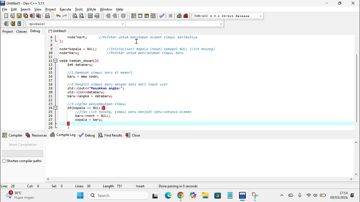Select the [*] Untitled1 editor tab
The height and width of the screenshot is (202, 360).
coord(57,31)
